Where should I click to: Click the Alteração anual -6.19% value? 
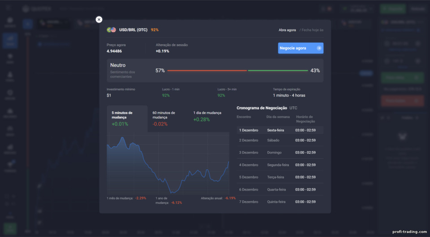click(x=230, y=198)
